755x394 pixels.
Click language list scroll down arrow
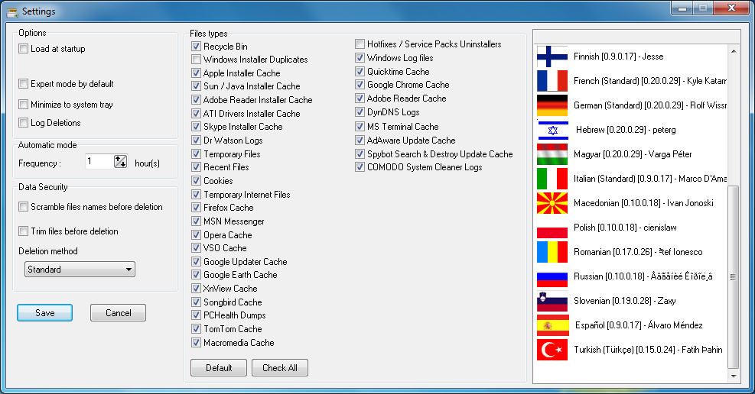tap(734, 376)
